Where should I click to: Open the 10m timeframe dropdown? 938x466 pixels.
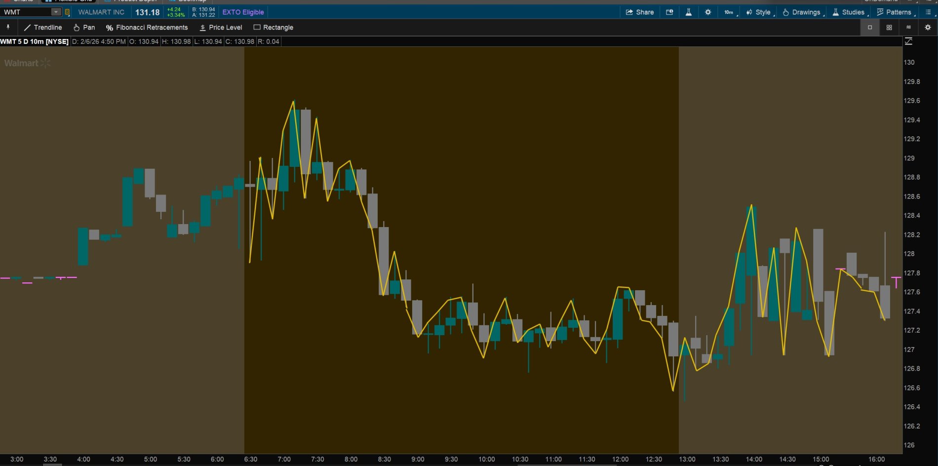tap(729, 12)
